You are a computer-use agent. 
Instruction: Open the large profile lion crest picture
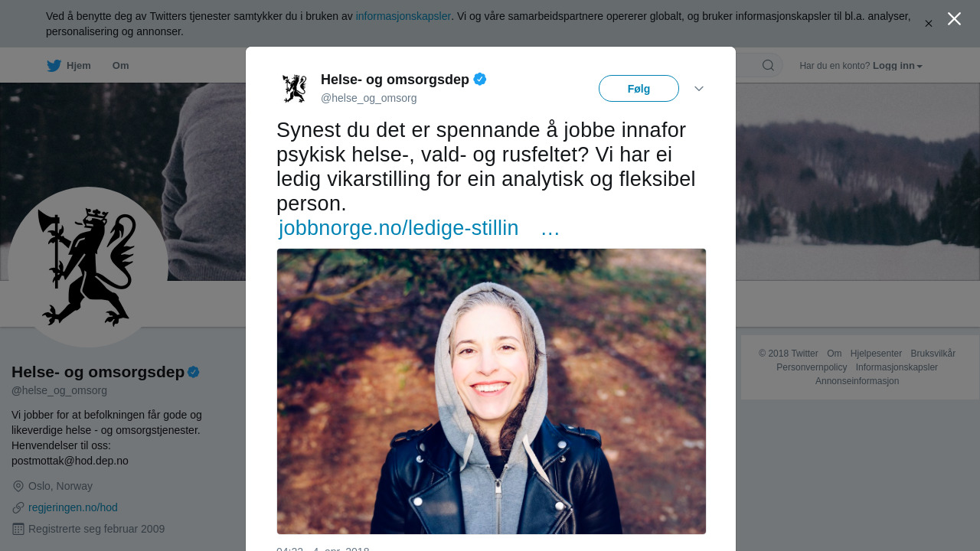(88, 267)
